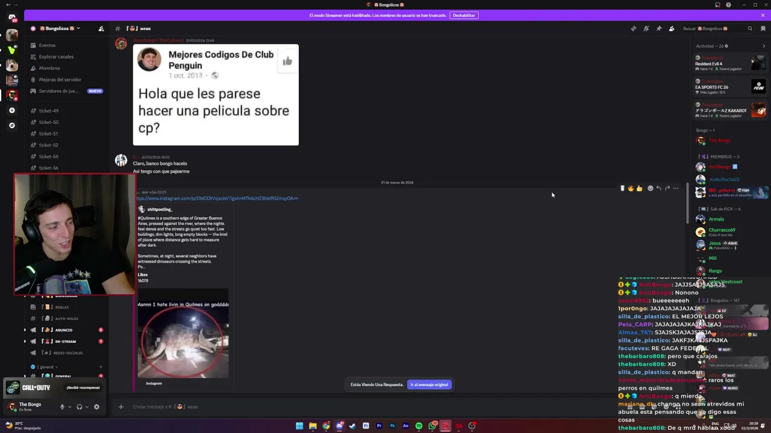The height and width of the screenshot is (433, 771).
Task: Toggle the member list icon
Action: (672, 28)
